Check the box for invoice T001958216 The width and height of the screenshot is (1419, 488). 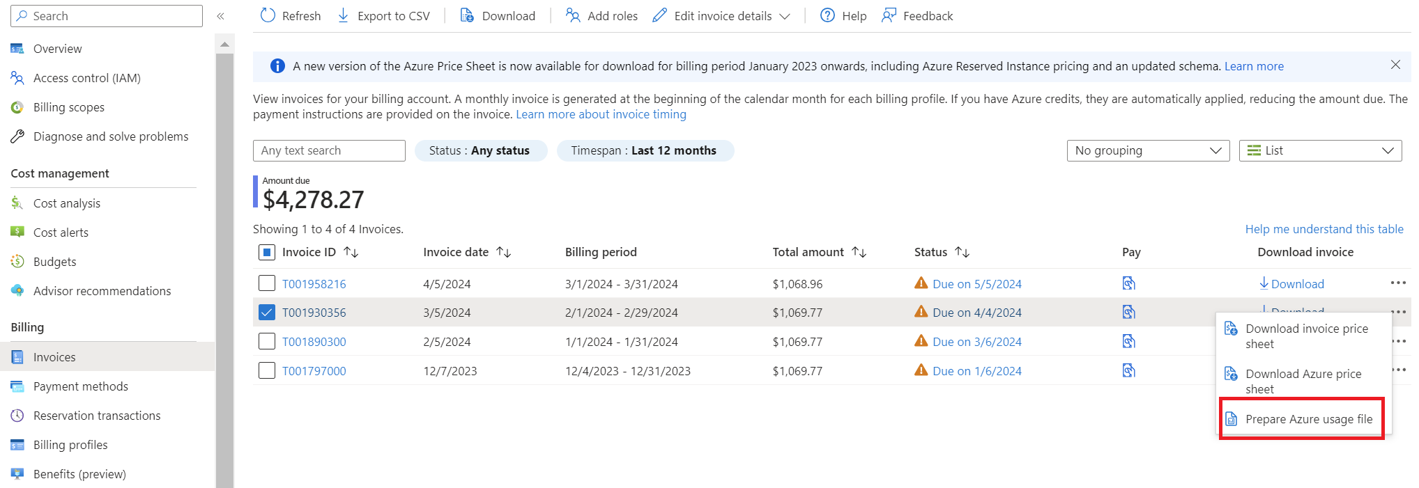[x=267, y=283]
